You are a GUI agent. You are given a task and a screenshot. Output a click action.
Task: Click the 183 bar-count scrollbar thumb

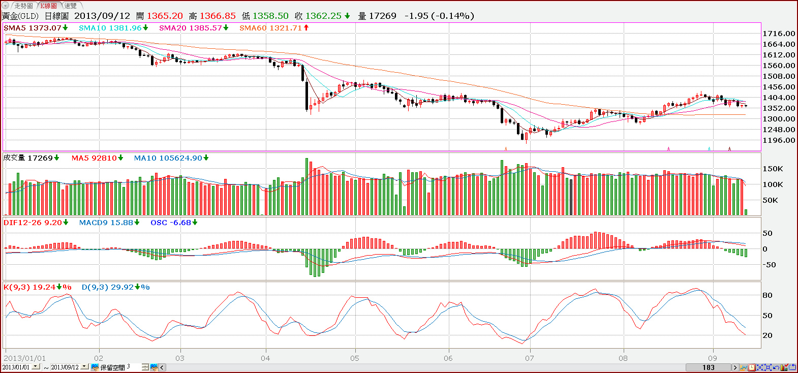coord(709,367)
